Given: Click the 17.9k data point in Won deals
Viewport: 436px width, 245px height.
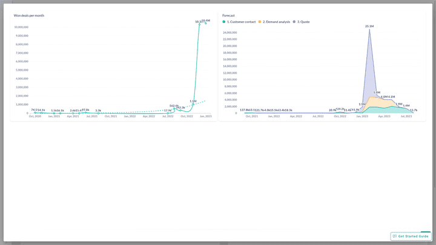Looking at the screenshot, I should tap(168, 113).
